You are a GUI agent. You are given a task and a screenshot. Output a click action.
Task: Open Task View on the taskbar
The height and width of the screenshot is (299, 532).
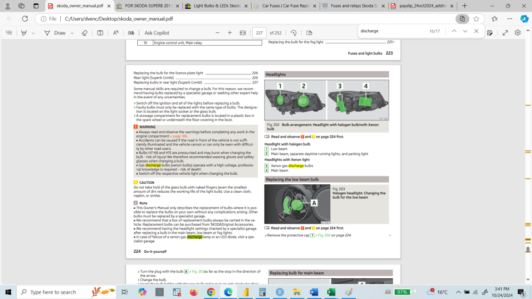pos(124,292)
